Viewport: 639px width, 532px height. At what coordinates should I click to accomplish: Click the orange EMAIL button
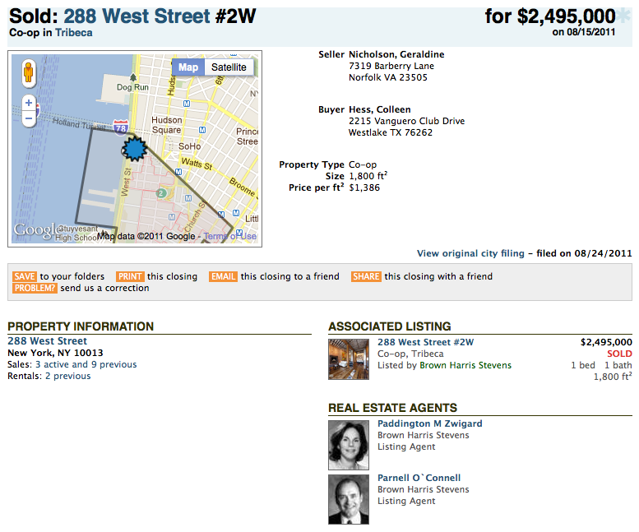pyautogui.click(x=223, y=277)
